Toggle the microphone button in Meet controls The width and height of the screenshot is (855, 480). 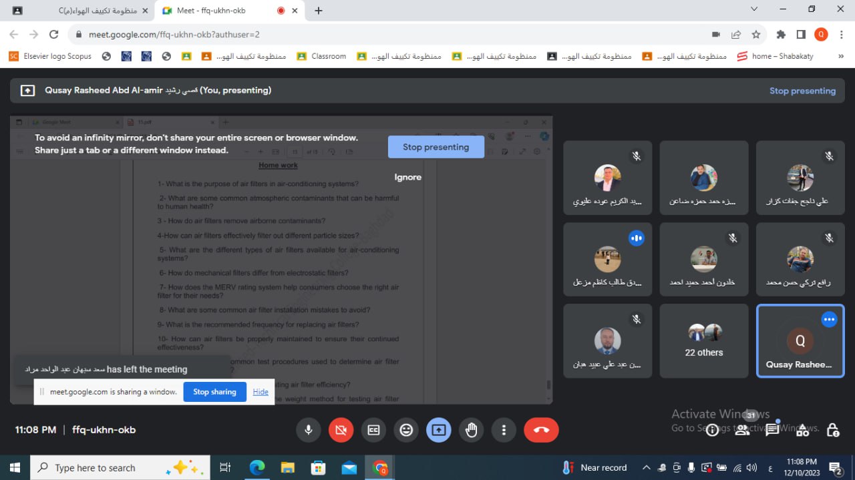click(308, 431)
